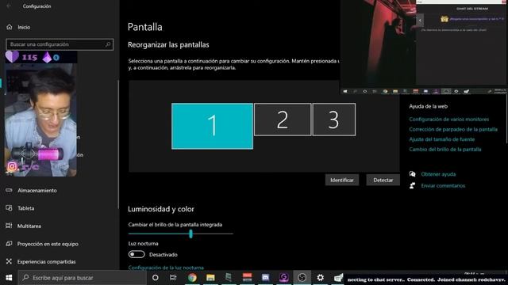Click the Multitarea icon in sidebar
The width and height of the screenshot is (508, 285).
[9, 226]
